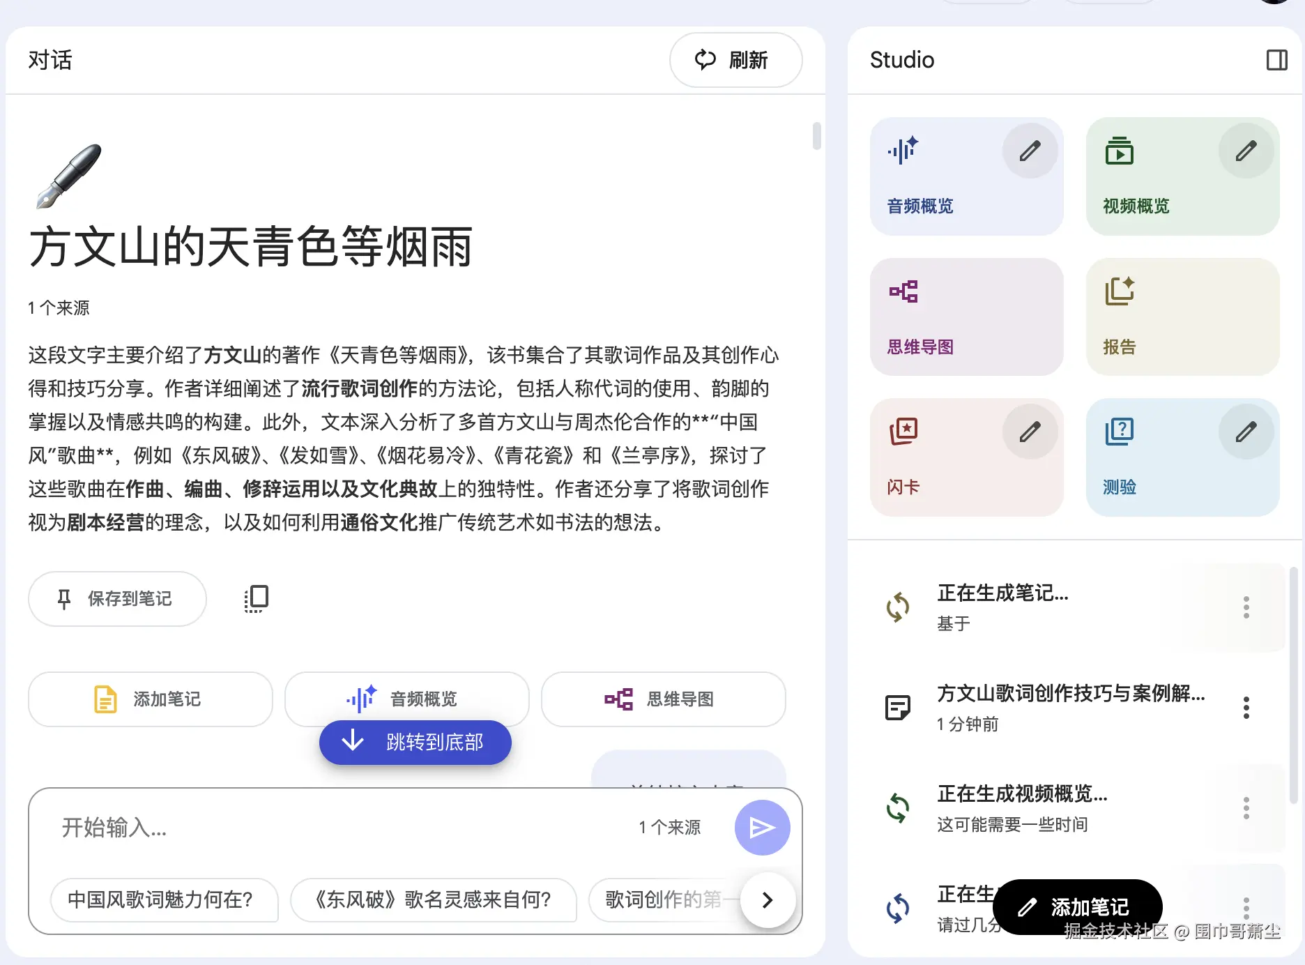The height and width of the screenshot is (965, 1305).
Task: Save summary using 保存到笔记
Action: [x=117, y=598]
